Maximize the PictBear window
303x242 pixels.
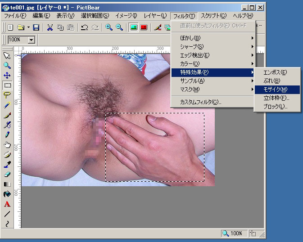(x=252, y=8)
